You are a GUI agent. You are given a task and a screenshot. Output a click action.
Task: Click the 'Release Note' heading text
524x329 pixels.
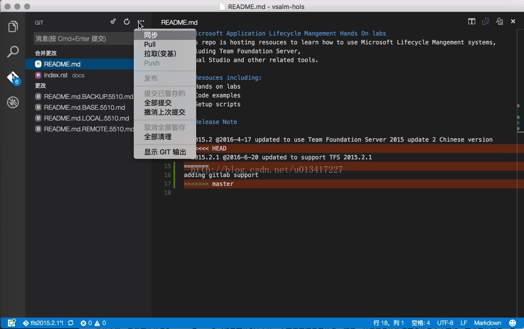pos(216,122)
